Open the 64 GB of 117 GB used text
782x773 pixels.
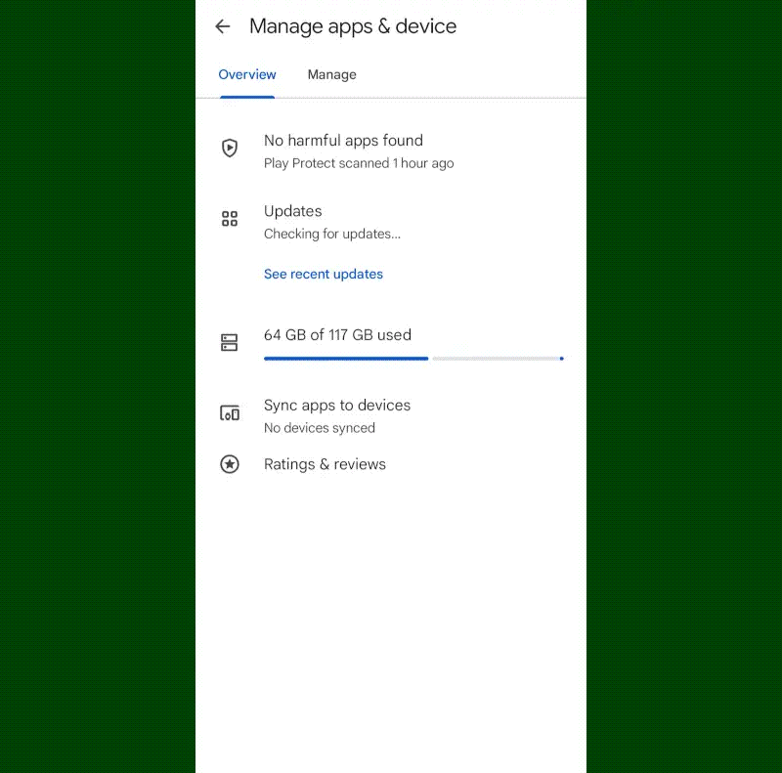(337, 334)
